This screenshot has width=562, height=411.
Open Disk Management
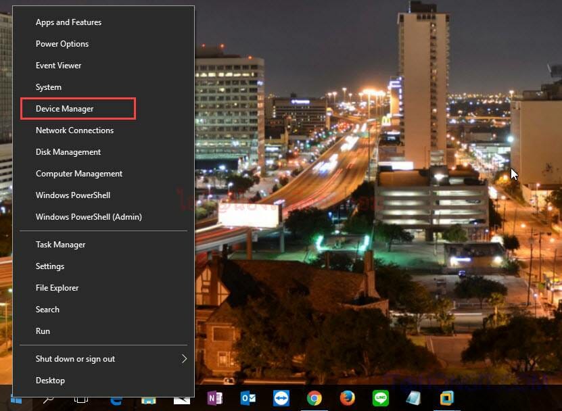tap(68, 151)
